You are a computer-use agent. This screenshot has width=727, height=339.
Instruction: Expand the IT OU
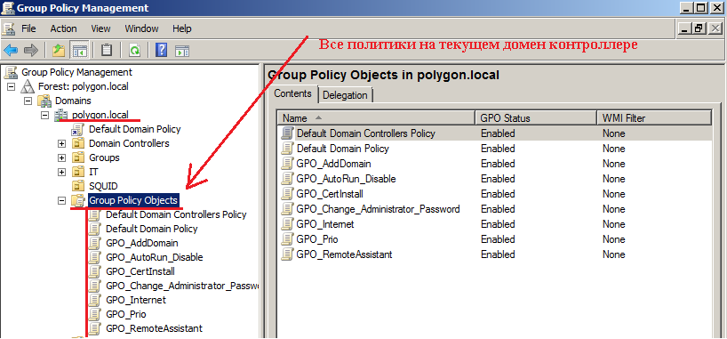click(61, 173)
